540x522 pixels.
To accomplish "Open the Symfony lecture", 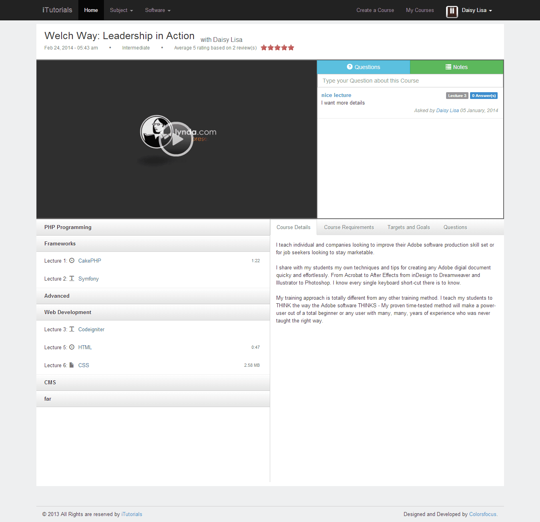I will tap(88, 279).
